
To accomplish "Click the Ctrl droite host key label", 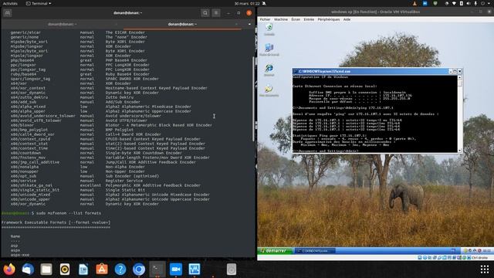I will 479,257.
